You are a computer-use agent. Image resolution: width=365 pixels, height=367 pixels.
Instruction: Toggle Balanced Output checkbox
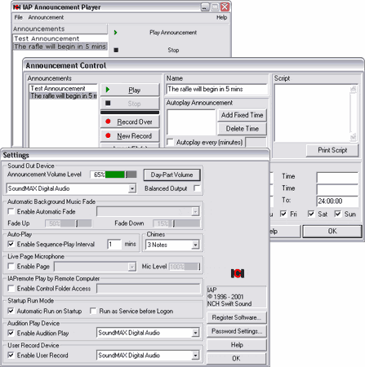tap(197, 188)
